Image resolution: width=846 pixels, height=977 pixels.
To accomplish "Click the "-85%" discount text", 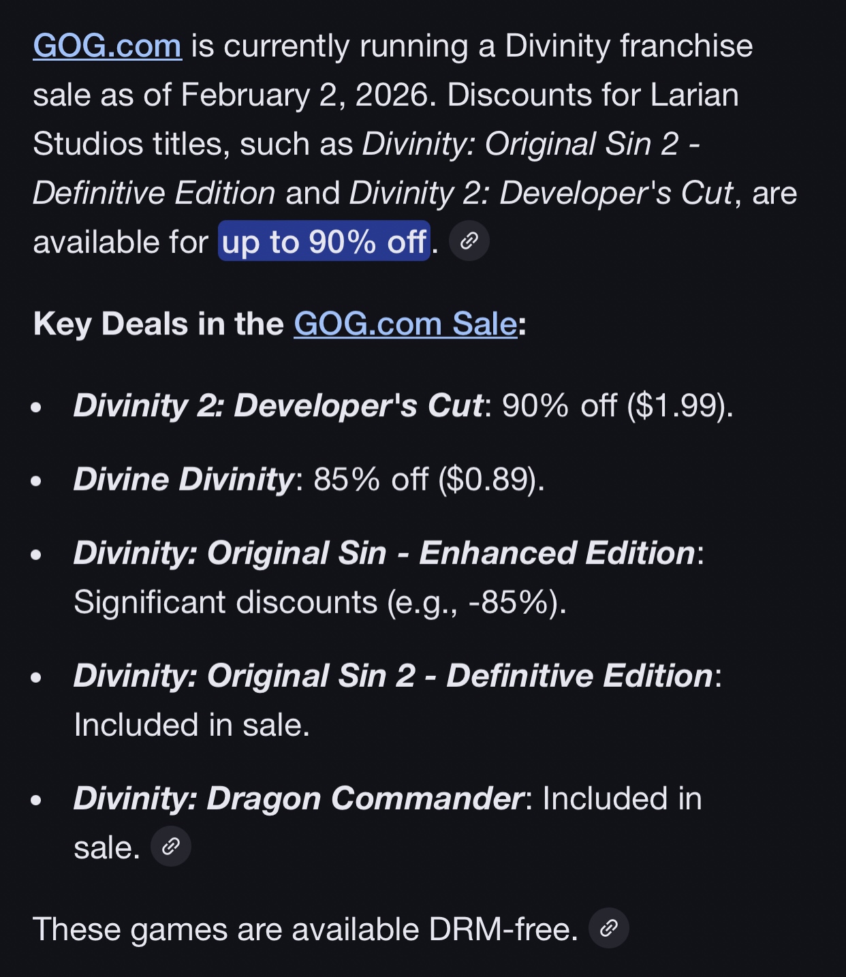I will tap(509, 602).
